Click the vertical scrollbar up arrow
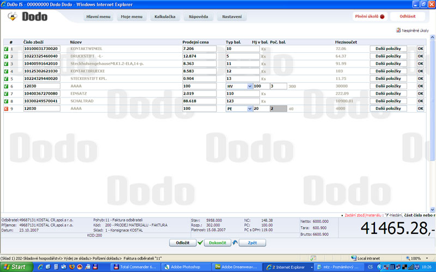The width and height of the screenshot is (436, 272). (x=432, y=37)
